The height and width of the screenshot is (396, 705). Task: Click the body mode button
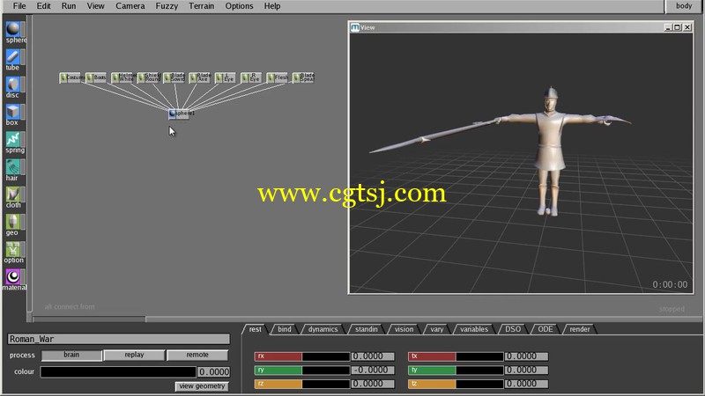pos(684,6)
